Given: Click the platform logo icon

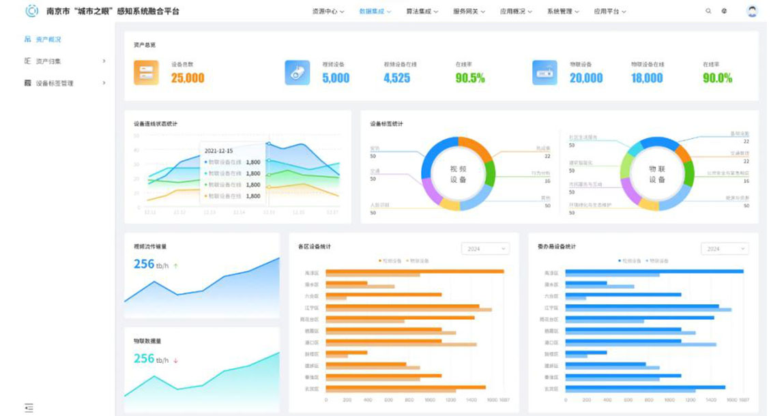Looking at the screenshot, I should tap(31, 11).
